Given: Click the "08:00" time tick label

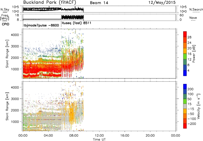Looking at the screenshot, I should [74, 136].
